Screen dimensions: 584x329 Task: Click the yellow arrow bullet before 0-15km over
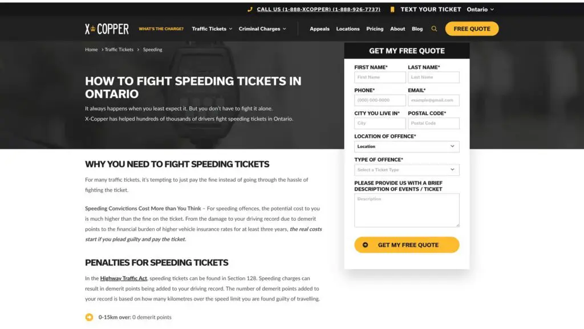[89, 317]
